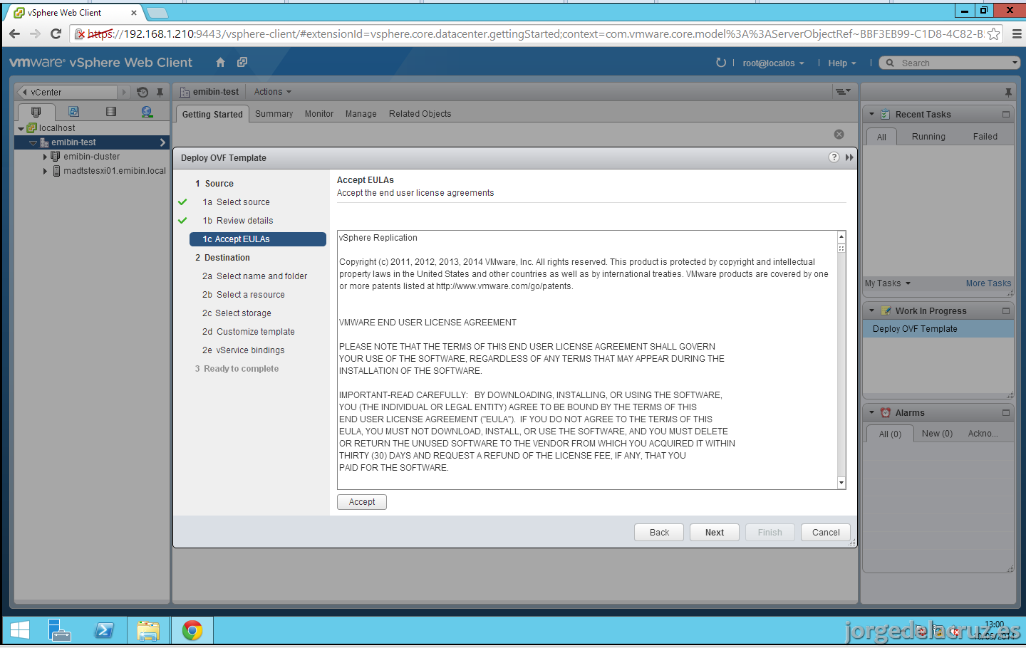
Task: Maximize the Recent Tasks portlet
Action: [1006, 114]
